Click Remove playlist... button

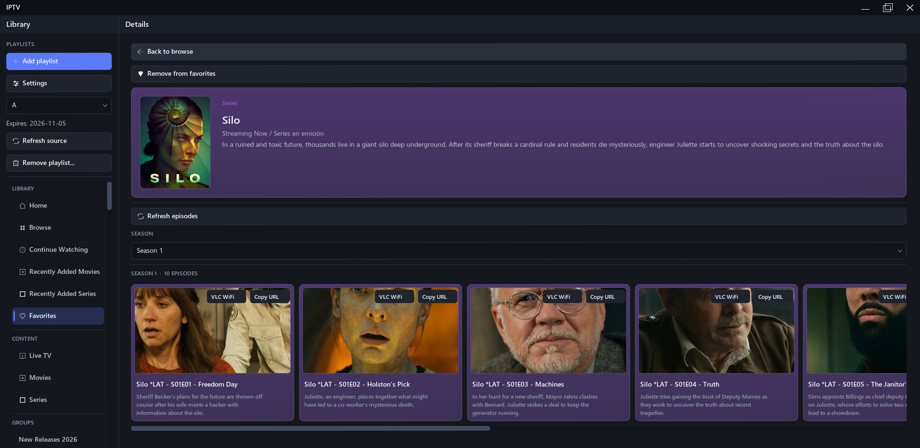point(59,163)
